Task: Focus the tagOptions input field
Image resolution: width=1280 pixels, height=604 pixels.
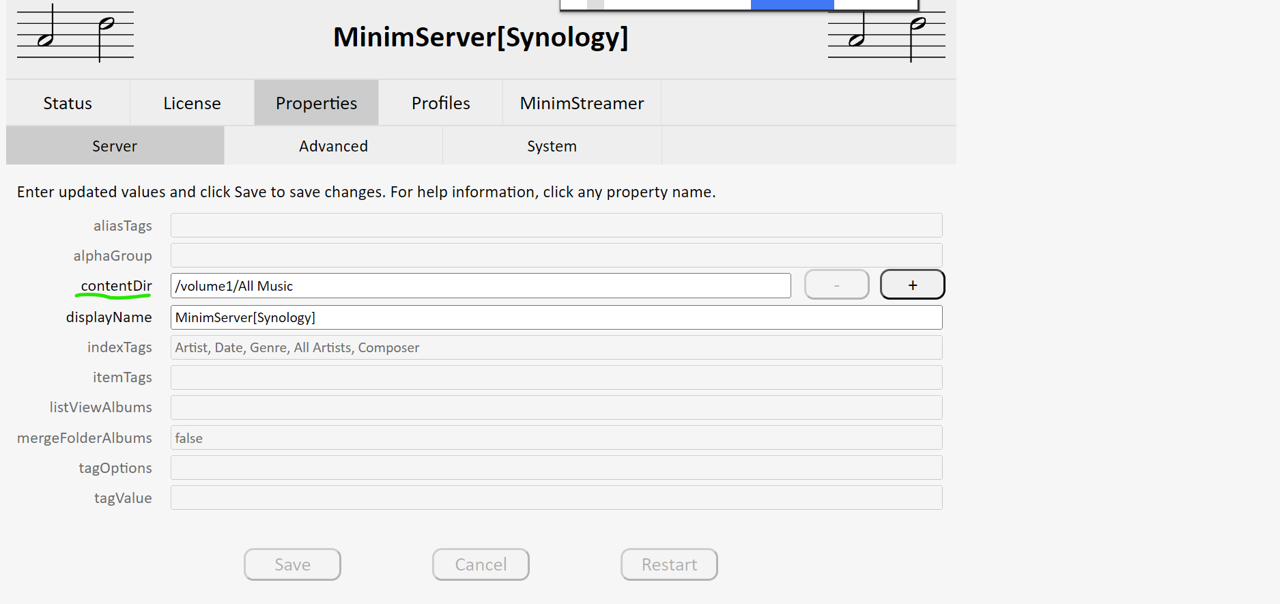Action: [x=556, y=468]
